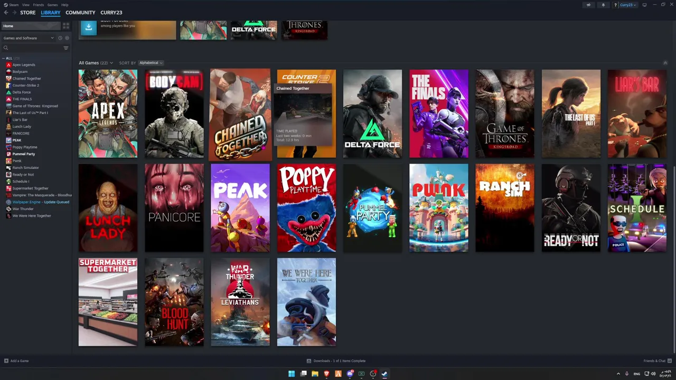
Task: Go forward with the right arrow
Action: coord(14,13)
